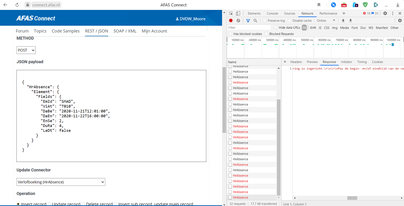Filter requests by JS type
This screenshot has height=206, width=404.
pos(320,28)
